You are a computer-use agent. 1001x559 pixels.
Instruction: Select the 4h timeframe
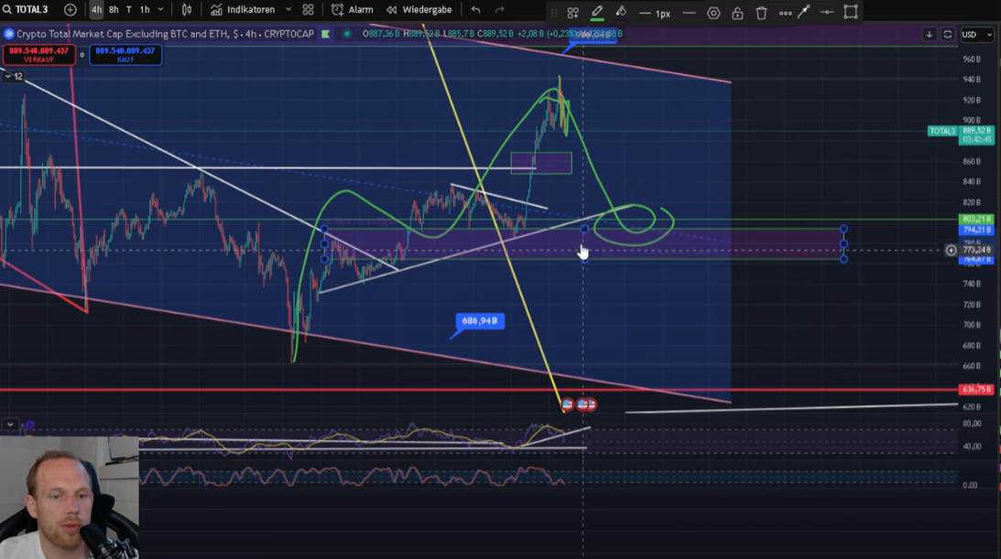[x=96, y=9]
